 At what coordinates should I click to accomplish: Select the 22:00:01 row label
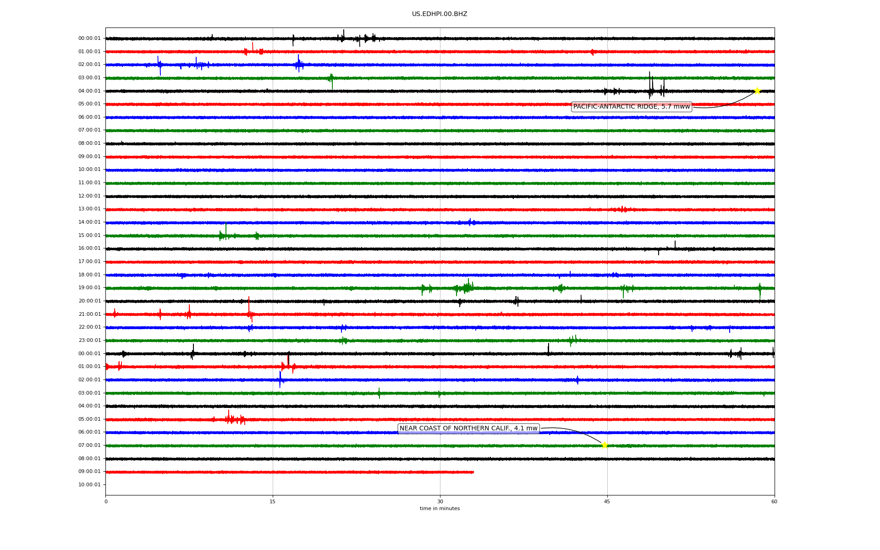coord(89,327)
